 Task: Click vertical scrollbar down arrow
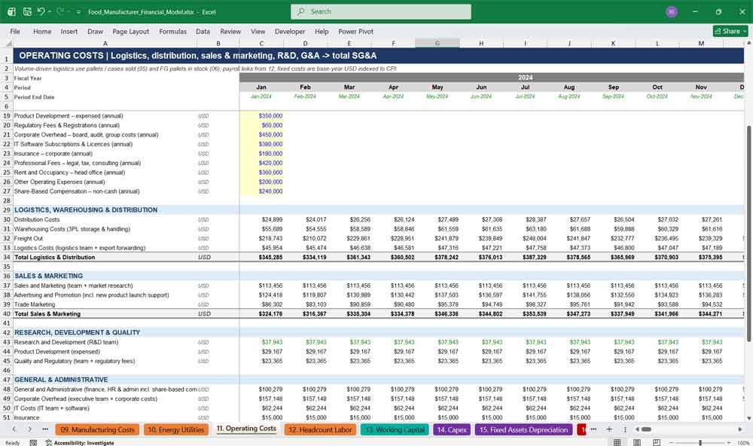pyautogui.click(x=748, y=419)
